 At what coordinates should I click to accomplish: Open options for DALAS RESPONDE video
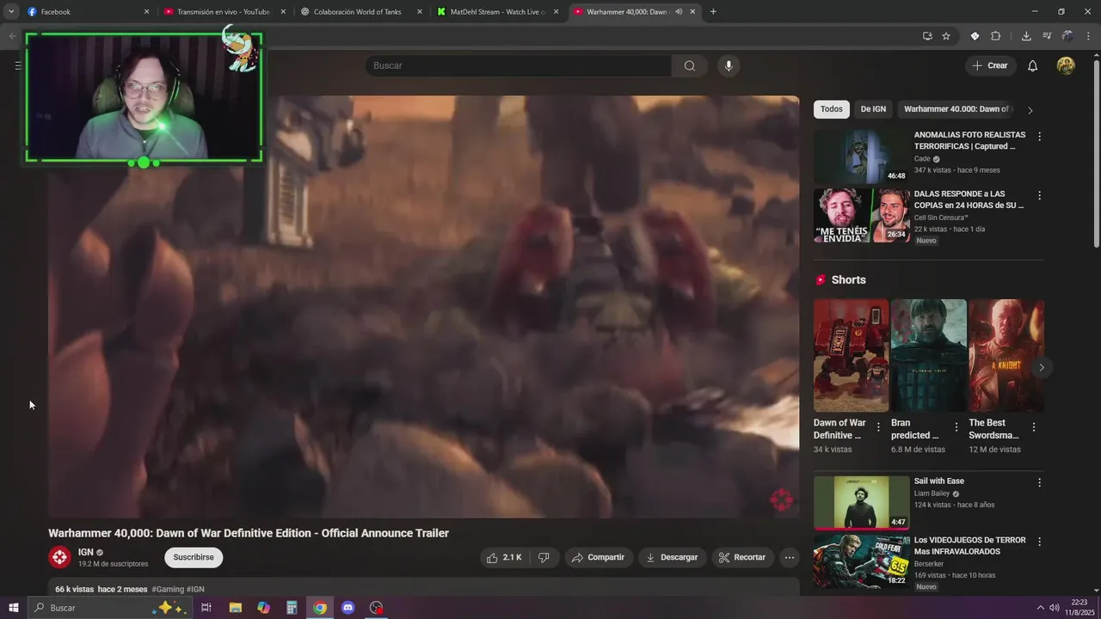pyautogui.click(x=1039, y=196)
